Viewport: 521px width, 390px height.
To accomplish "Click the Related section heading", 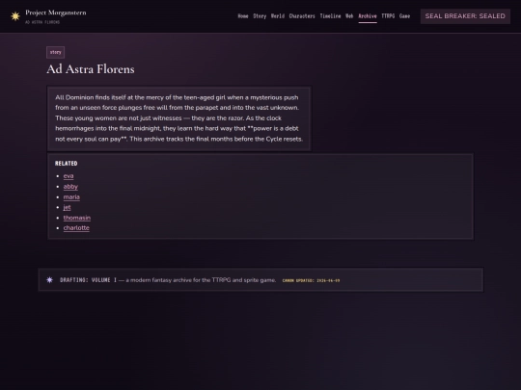I will tap(67, 163).
